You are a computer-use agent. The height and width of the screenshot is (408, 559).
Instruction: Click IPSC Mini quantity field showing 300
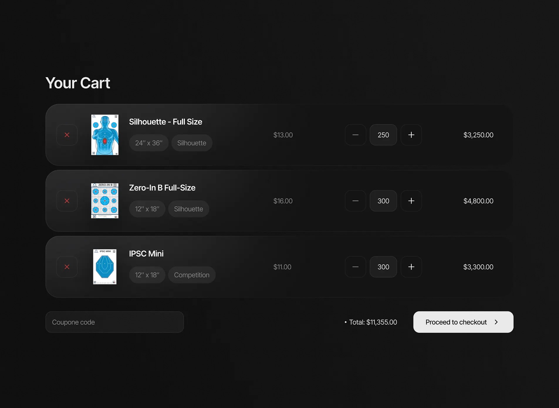[x=383, y=267]
